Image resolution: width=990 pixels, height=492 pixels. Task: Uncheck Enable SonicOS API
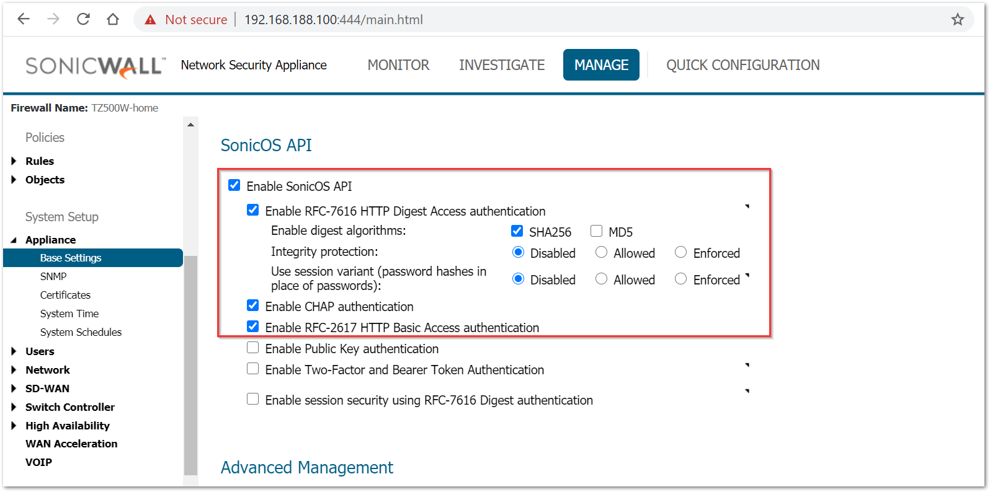pyautogui.click(x=234, y=185)
